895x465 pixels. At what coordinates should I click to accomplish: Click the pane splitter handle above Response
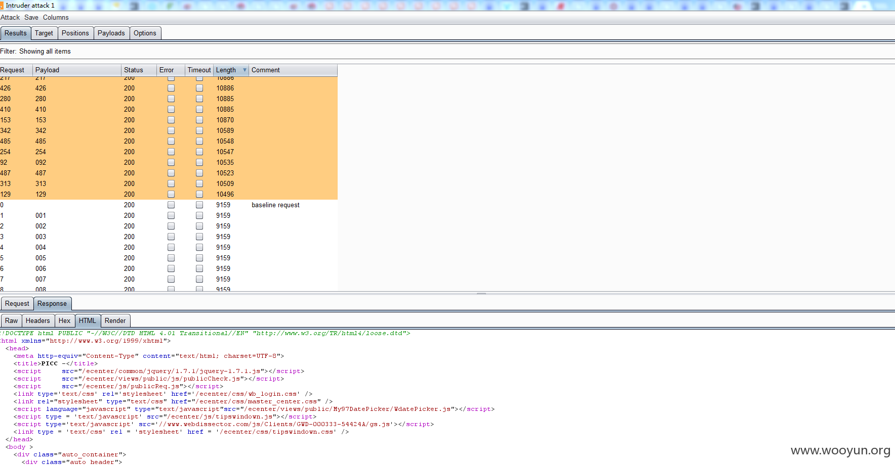point(481,293)
